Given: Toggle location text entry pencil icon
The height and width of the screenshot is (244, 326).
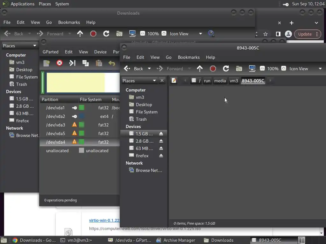Looking at the screenshot, I should pos(174,80).
